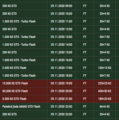Open the 50.000 Kč GTD Flash tournament
Viewport: 119px width, 120px height.
coord(15,91)
